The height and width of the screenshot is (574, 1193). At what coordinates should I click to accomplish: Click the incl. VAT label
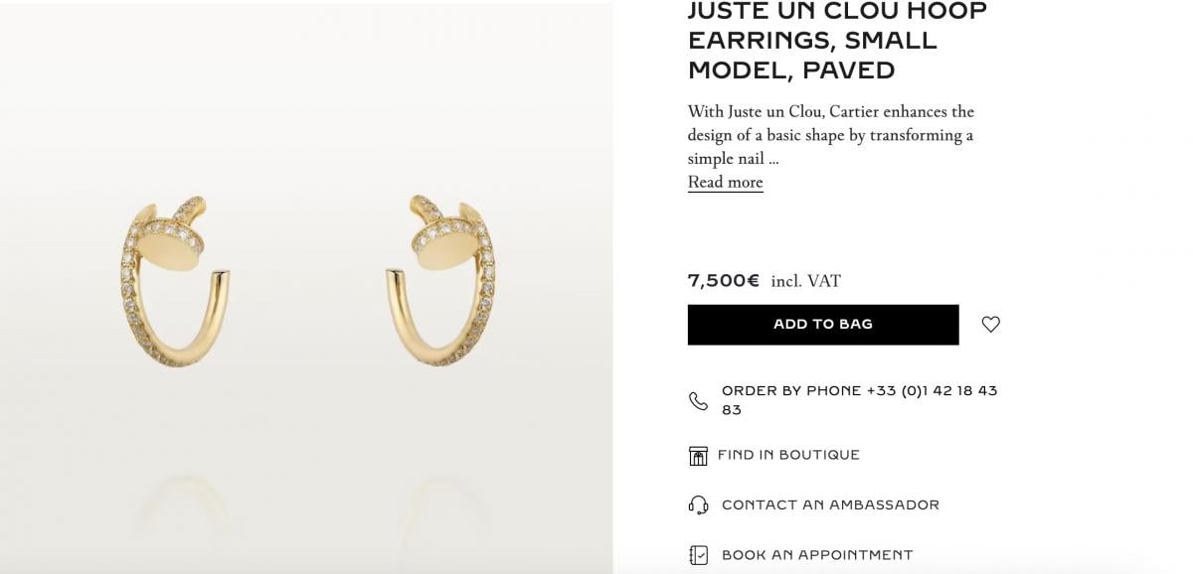tap(805, 281)
